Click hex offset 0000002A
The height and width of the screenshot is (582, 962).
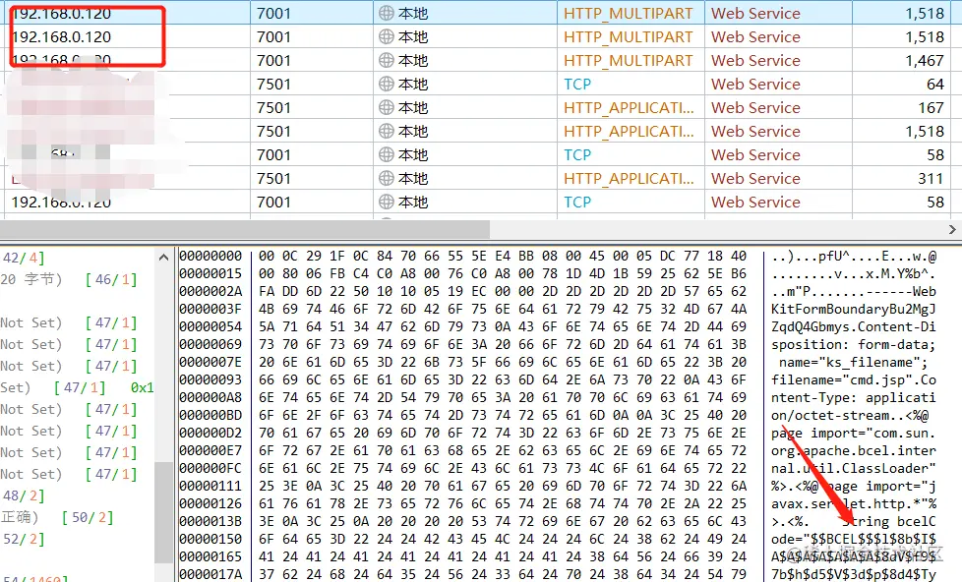click(211, 291)
